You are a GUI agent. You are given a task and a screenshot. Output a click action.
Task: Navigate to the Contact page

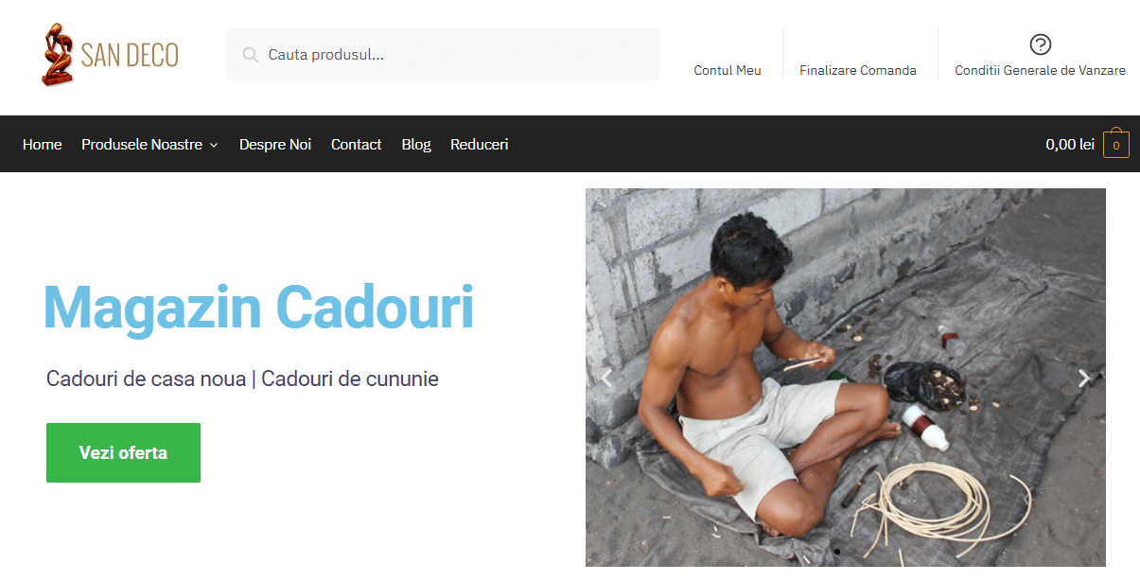pos(356,144)
